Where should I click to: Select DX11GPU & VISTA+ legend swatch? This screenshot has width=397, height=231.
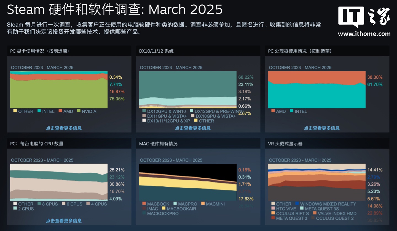pyautogui.click(x=144, y=116)
